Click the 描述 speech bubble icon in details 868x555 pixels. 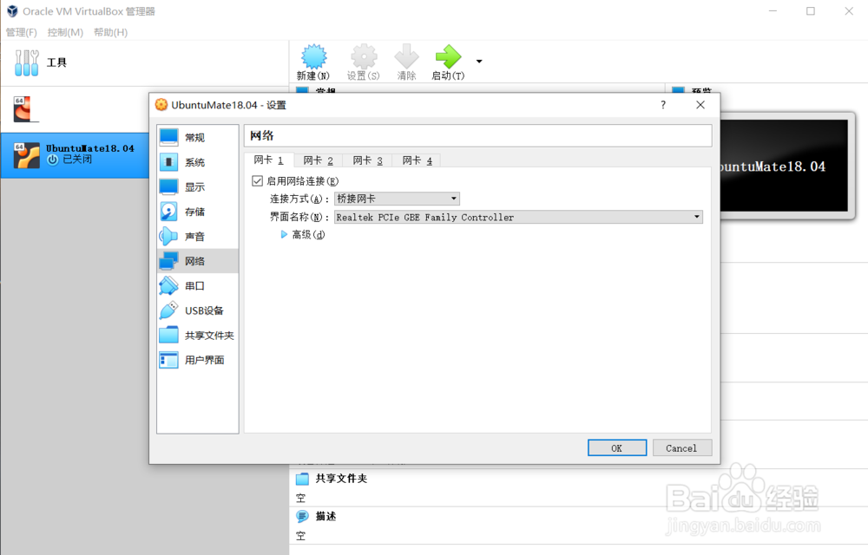point(302,516)
